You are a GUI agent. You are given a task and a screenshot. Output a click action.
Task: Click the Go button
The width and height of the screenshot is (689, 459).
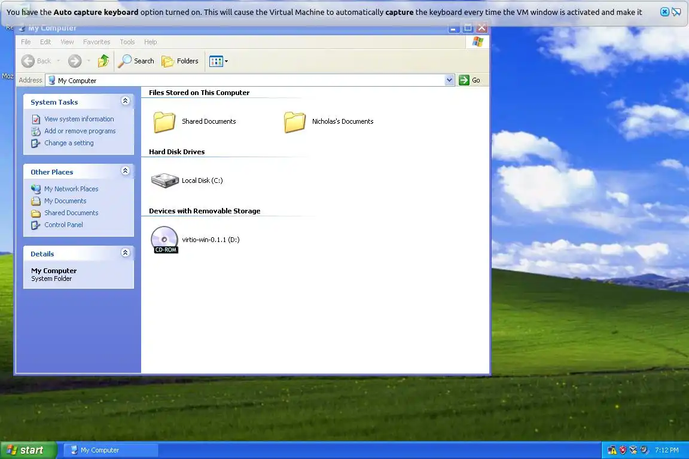tap(470, 80)
